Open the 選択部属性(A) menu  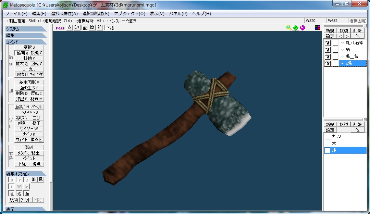point(64,14)
